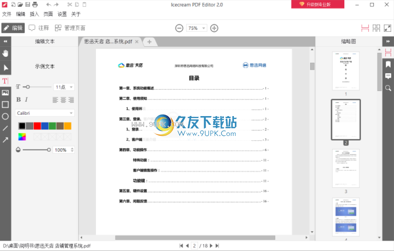Switch to 管理页面 manage pages mode

(70, 28)
